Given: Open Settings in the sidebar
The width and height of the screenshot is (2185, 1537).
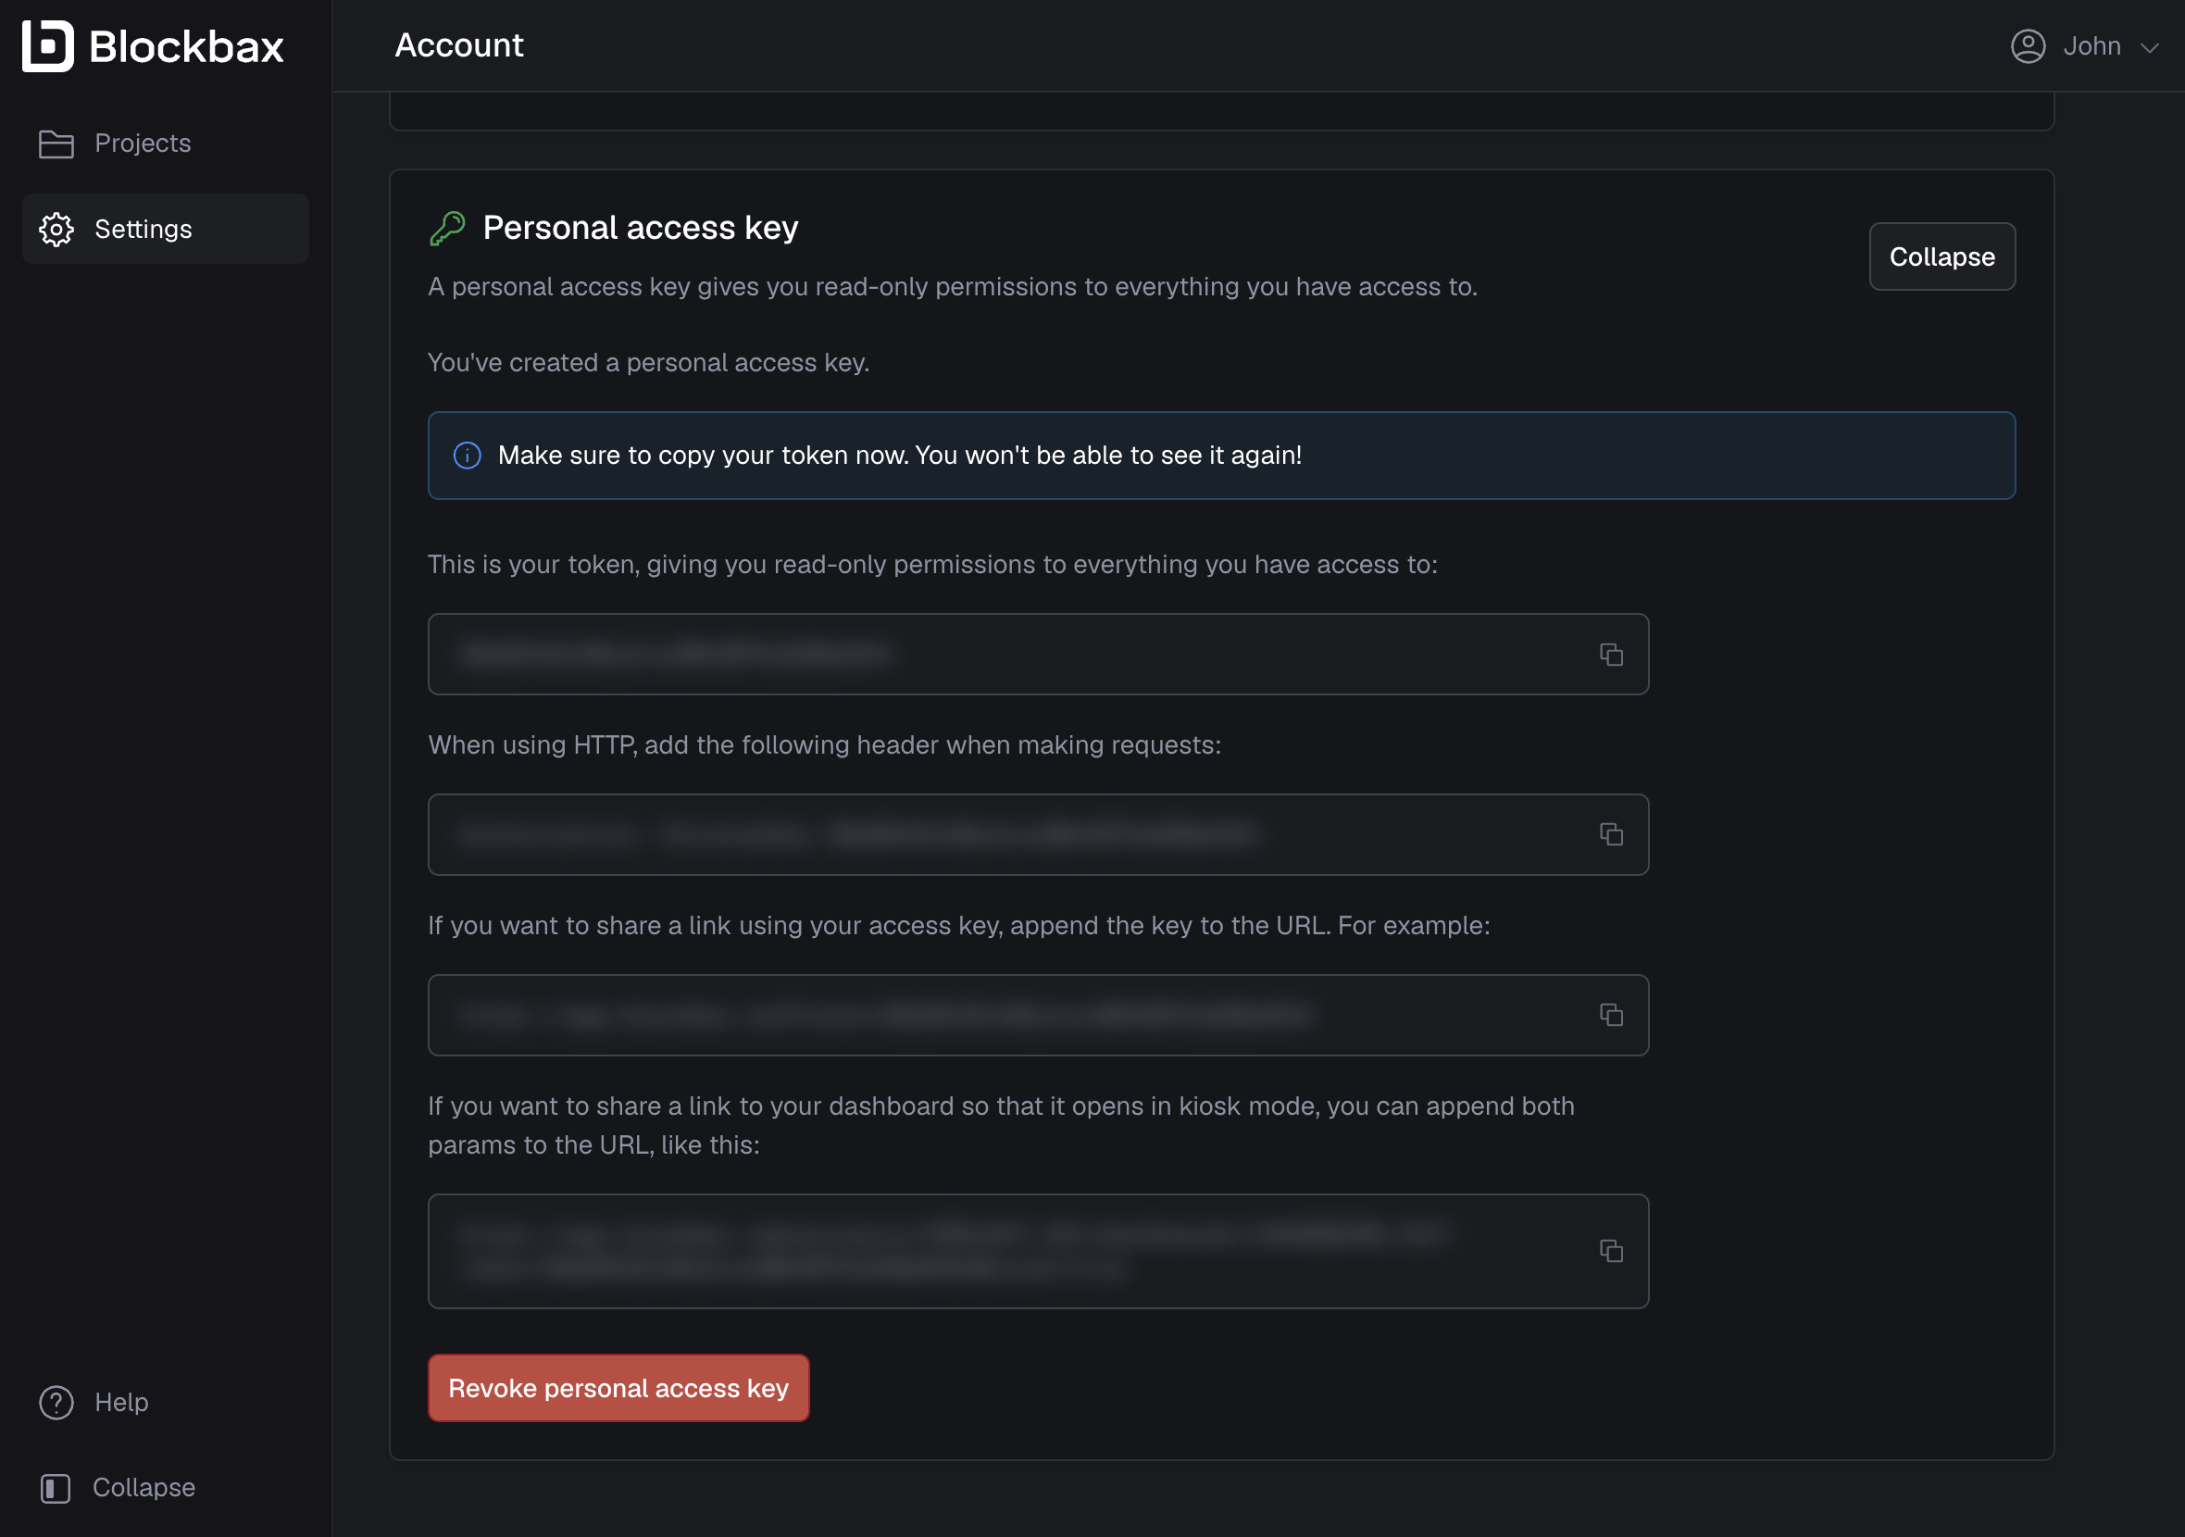Looking at the screenshot, I should 165,229.
